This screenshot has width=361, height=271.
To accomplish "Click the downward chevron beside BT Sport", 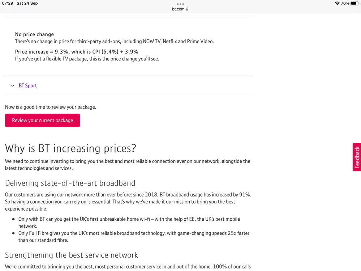I will tap(12, 85).
